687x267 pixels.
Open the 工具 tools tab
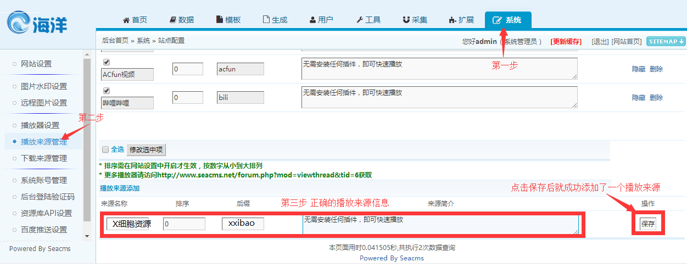(x=368, y=20)
